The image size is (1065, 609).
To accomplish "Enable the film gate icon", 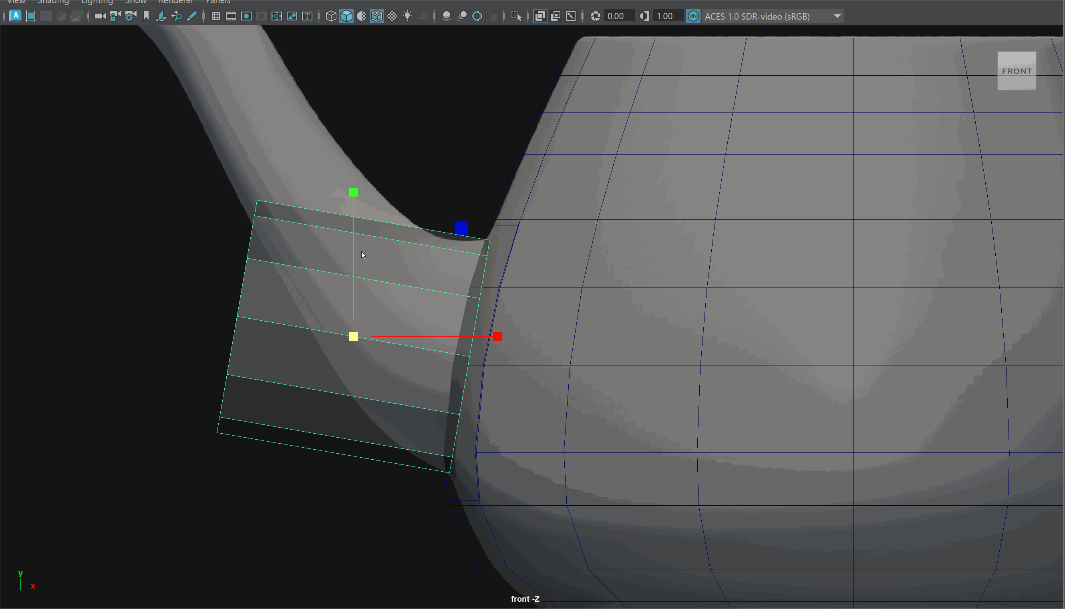I will [231, 16].
